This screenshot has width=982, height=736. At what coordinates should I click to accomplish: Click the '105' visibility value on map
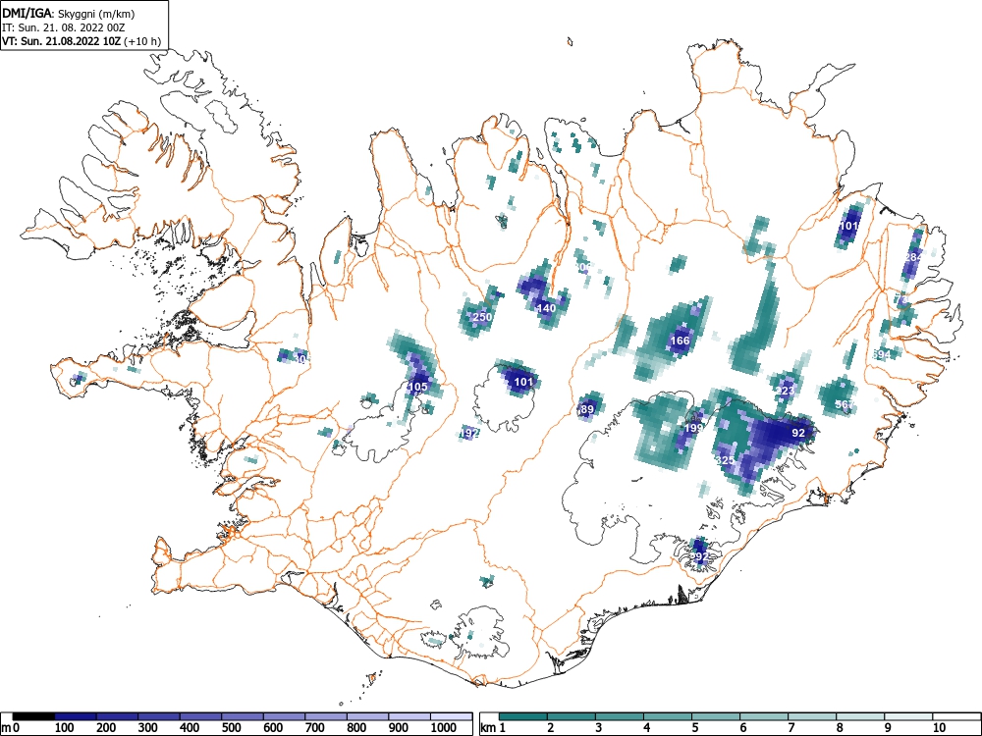coord(417,387)
